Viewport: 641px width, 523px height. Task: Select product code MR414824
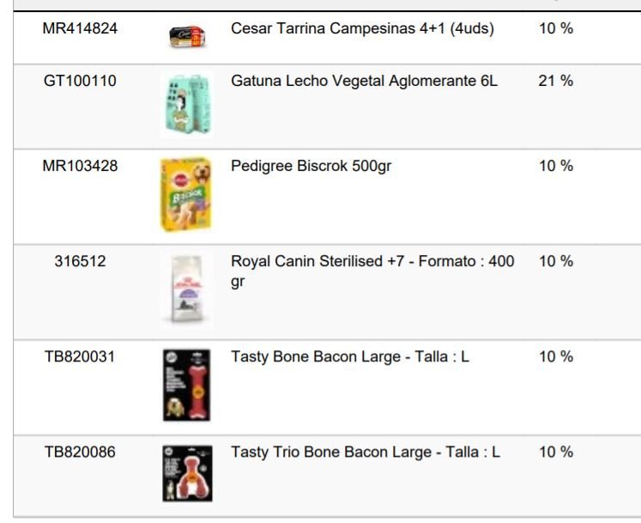[x=80, y=28]
